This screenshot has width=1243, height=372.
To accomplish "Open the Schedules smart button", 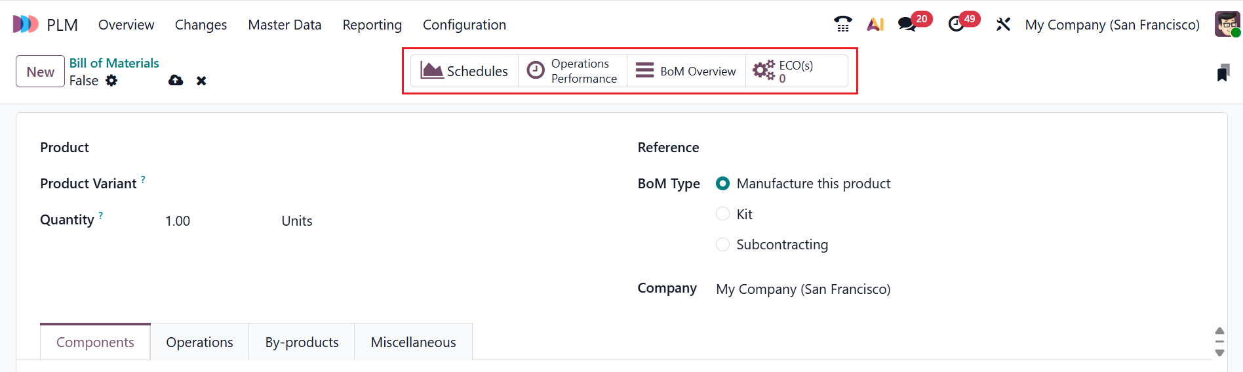I will pyautogui.click(x=464, y=70).
